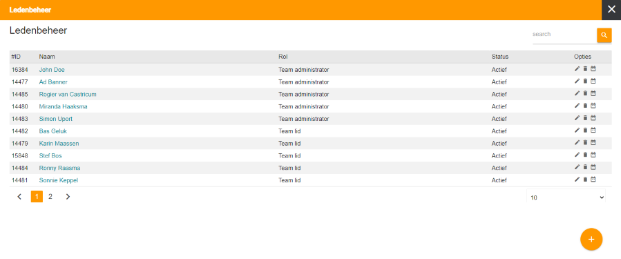The width and height of the screenshot is (621, 259).
Task: Click the previous page left chevron
Action: pyautogui.click(x=19, y=196)
